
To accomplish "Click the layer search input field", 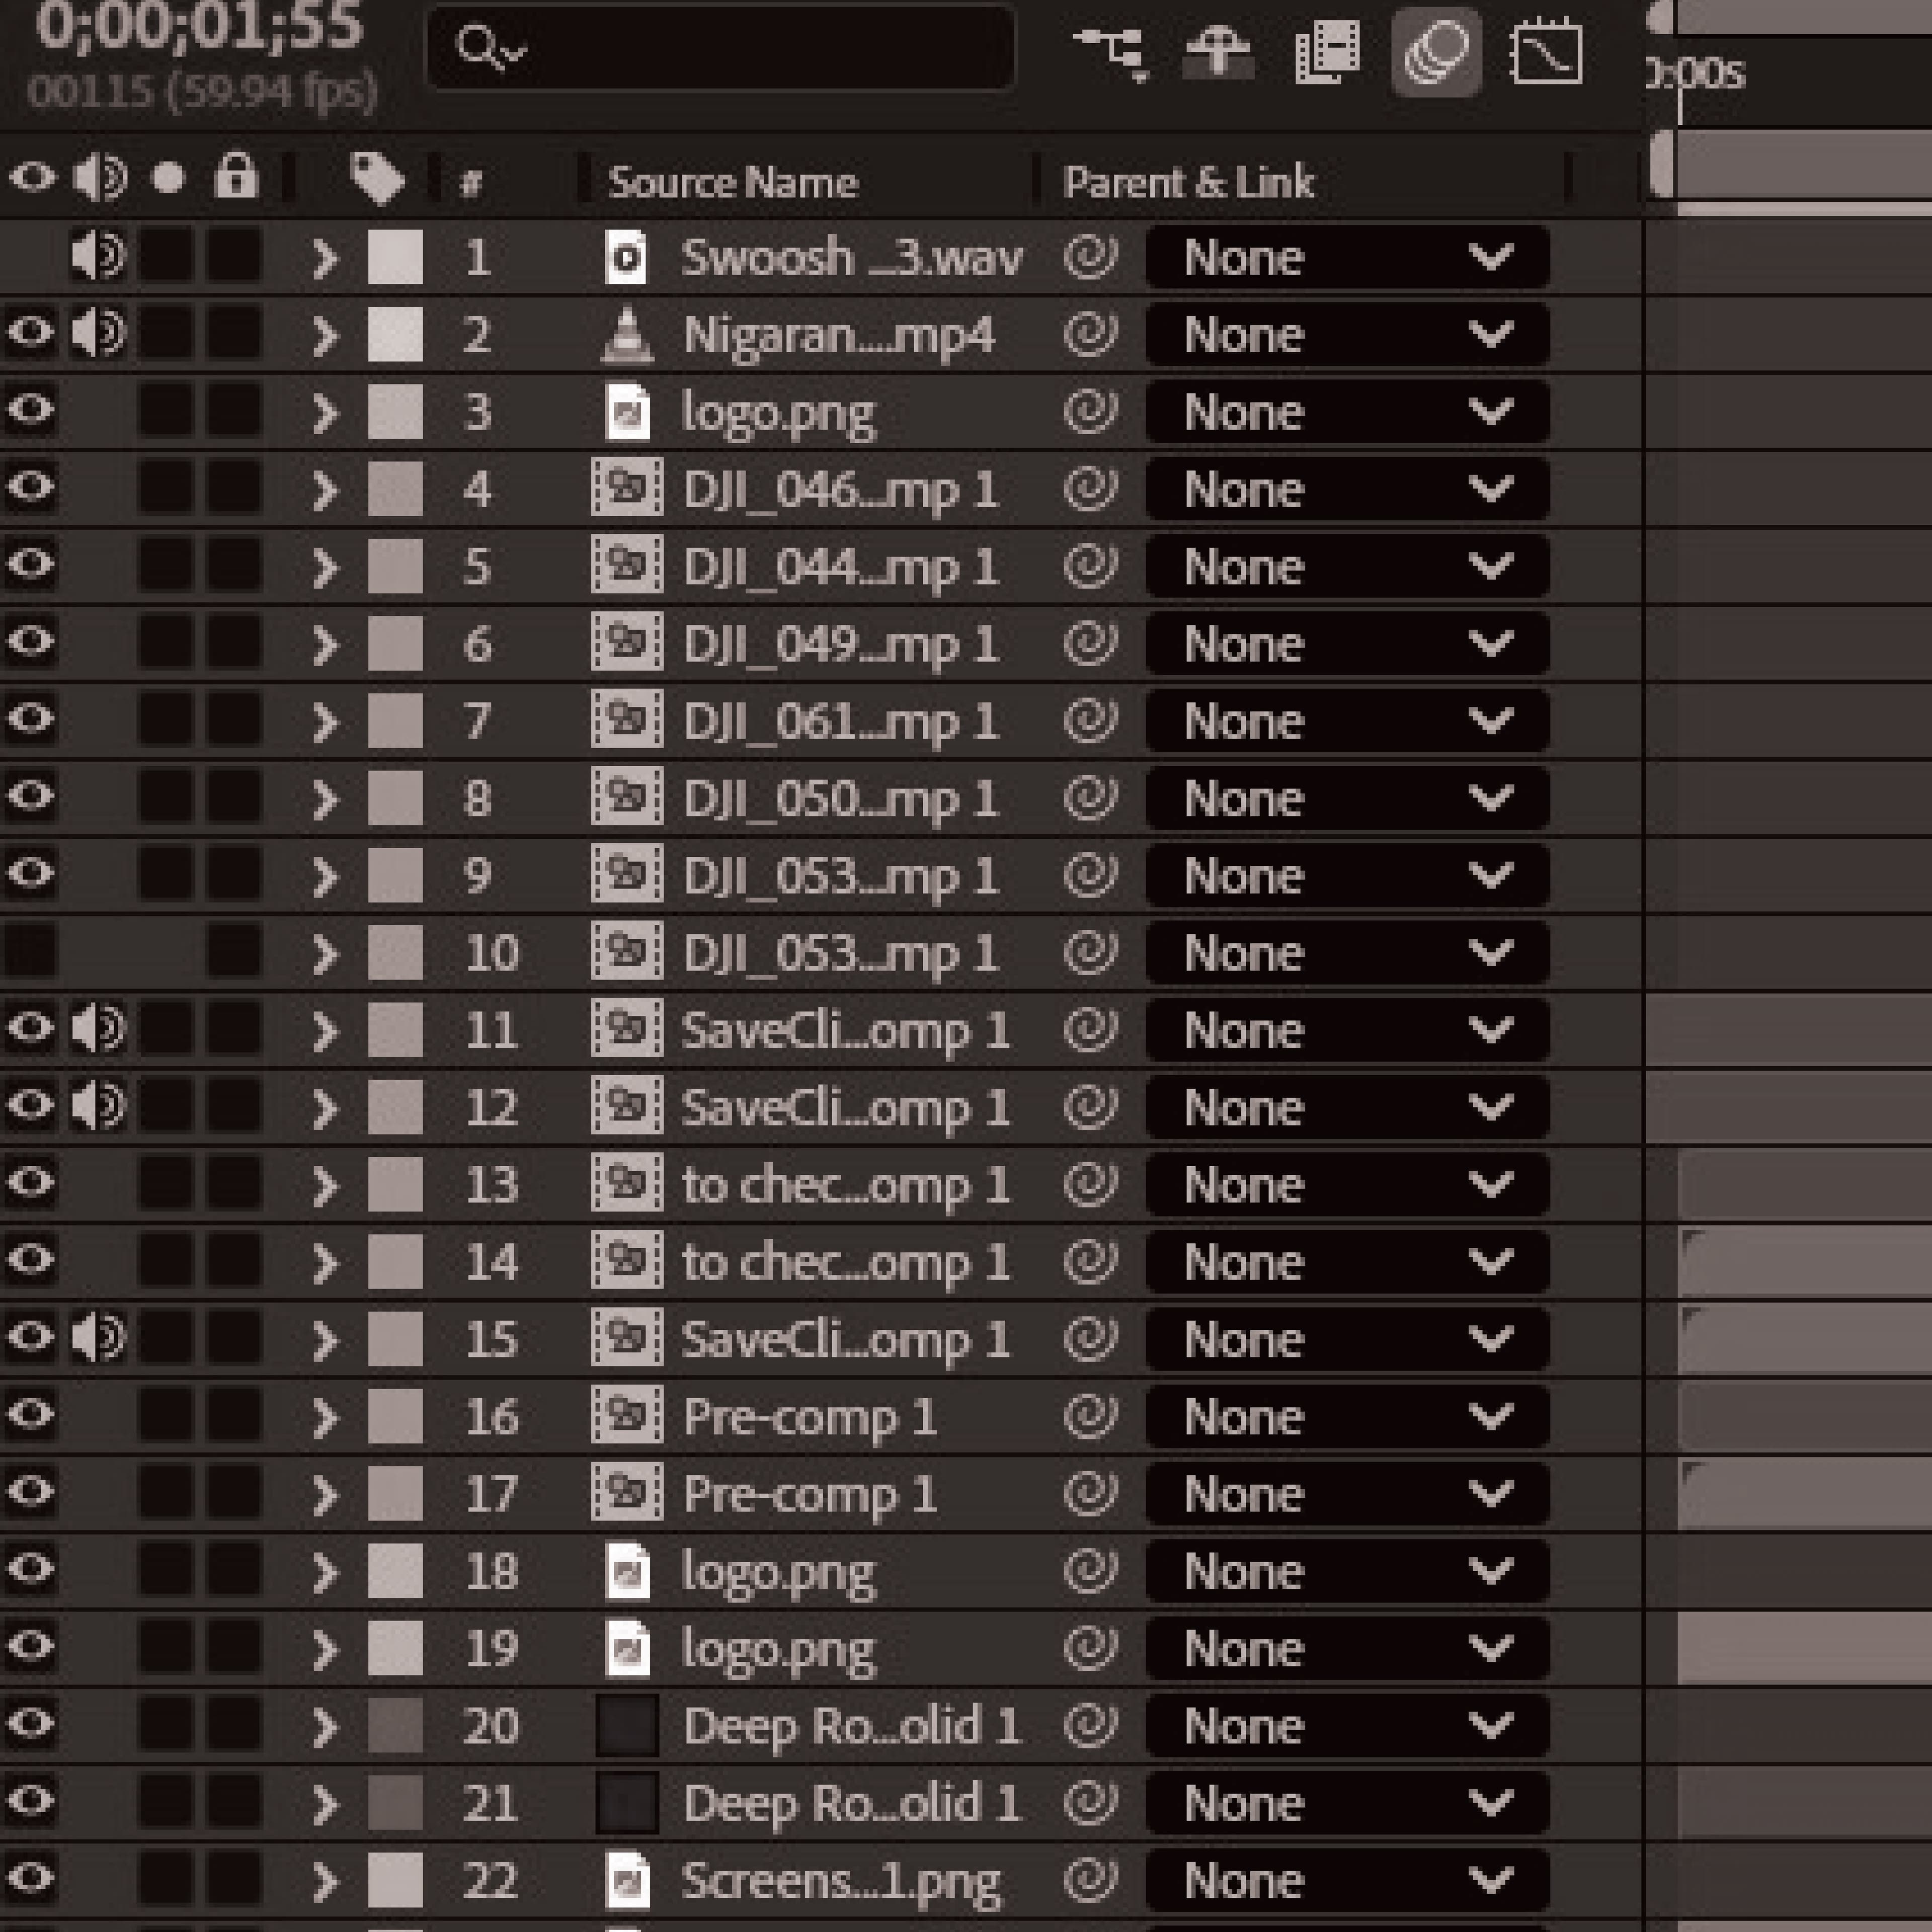I will pos(740,48).
